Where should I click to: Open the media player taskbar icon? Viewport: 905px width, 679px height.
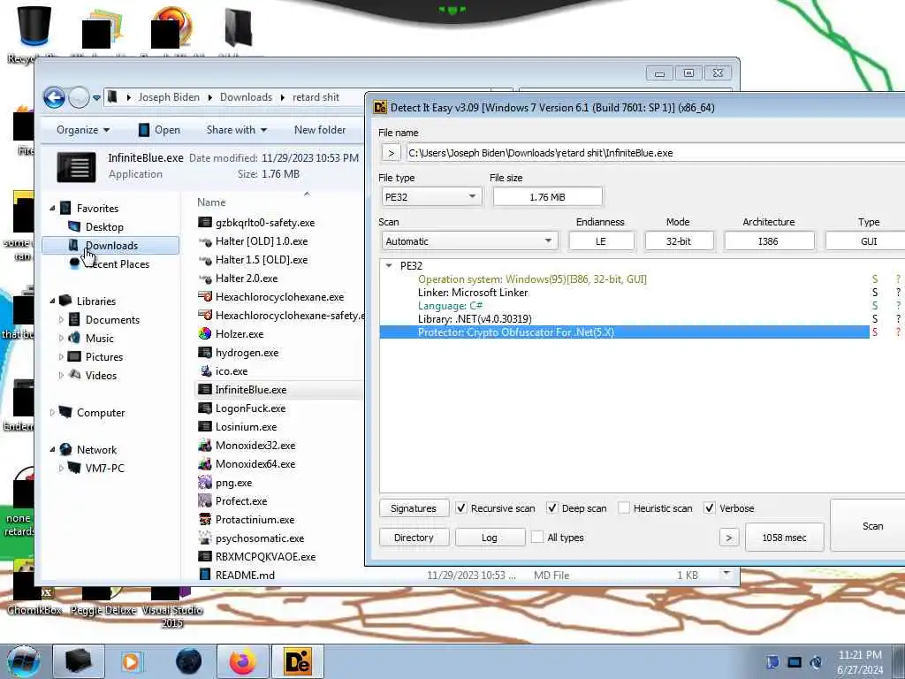click(131, 661)
